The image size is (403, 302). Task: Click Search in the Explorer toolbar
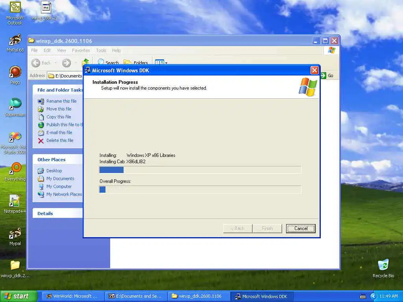108,63
